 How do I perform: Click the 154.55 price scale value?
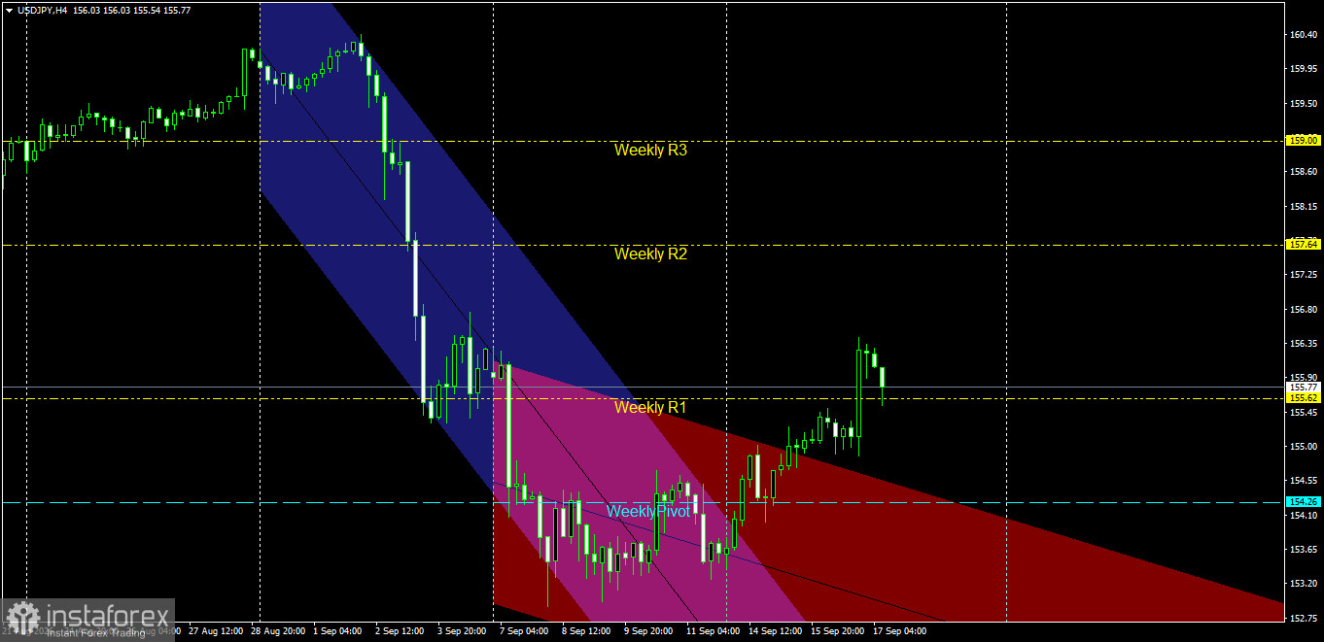click(x=1303, y=481)
